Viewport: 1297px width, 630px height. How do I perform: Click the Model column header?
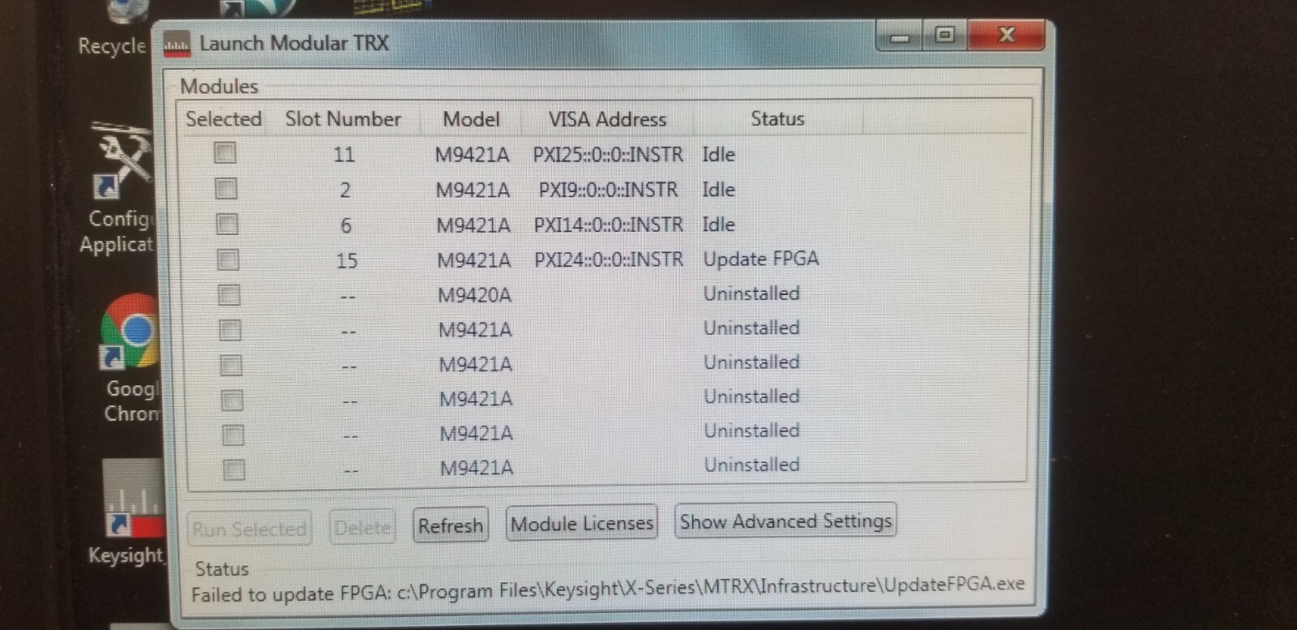(471, 119)
